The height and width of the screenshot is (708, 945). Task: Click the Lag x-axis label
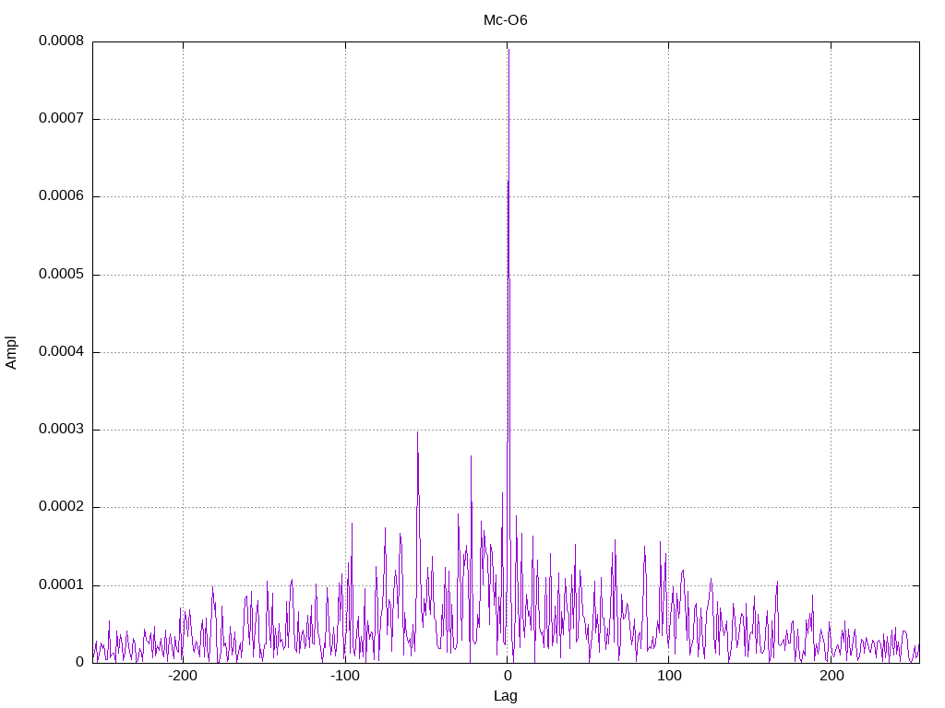[x=505, y=696]
